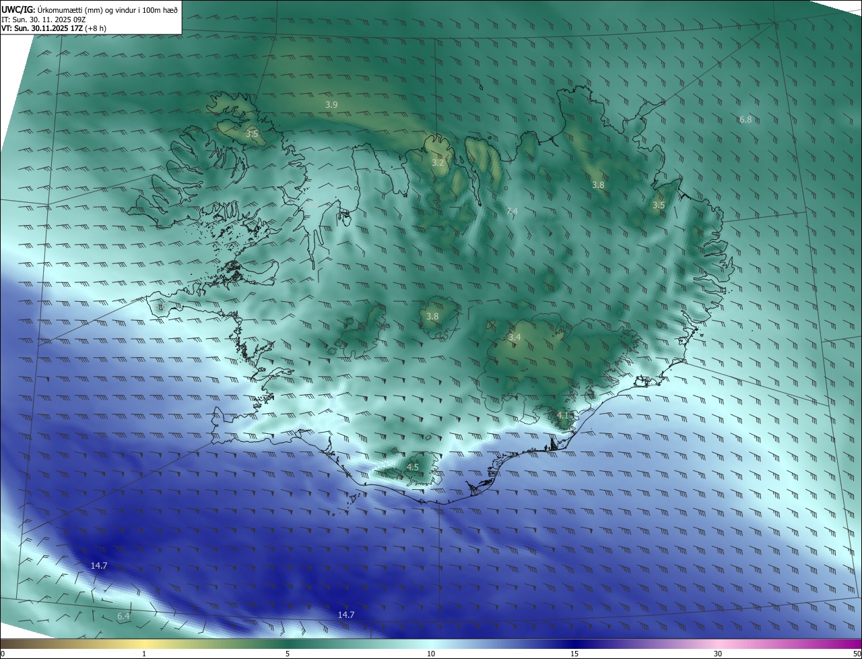This screenshot has height=659, width=862.
Task: Click the 50 tick on the color scale
Action: [857, 654]
